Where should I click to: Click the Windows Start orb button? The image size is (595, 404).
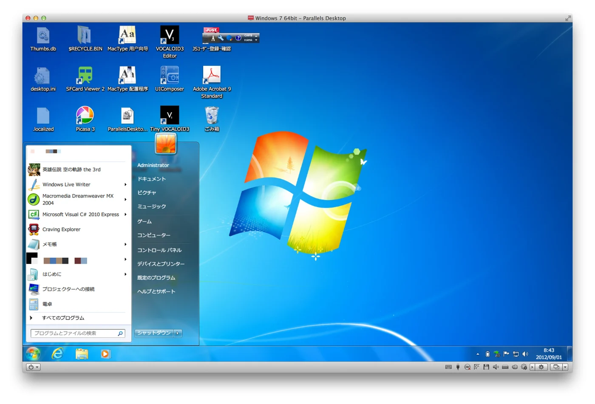[33, 353]
